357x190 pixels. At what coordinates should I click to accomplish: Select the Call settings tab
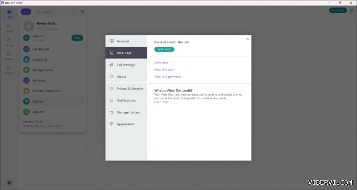tap(126, 65)
